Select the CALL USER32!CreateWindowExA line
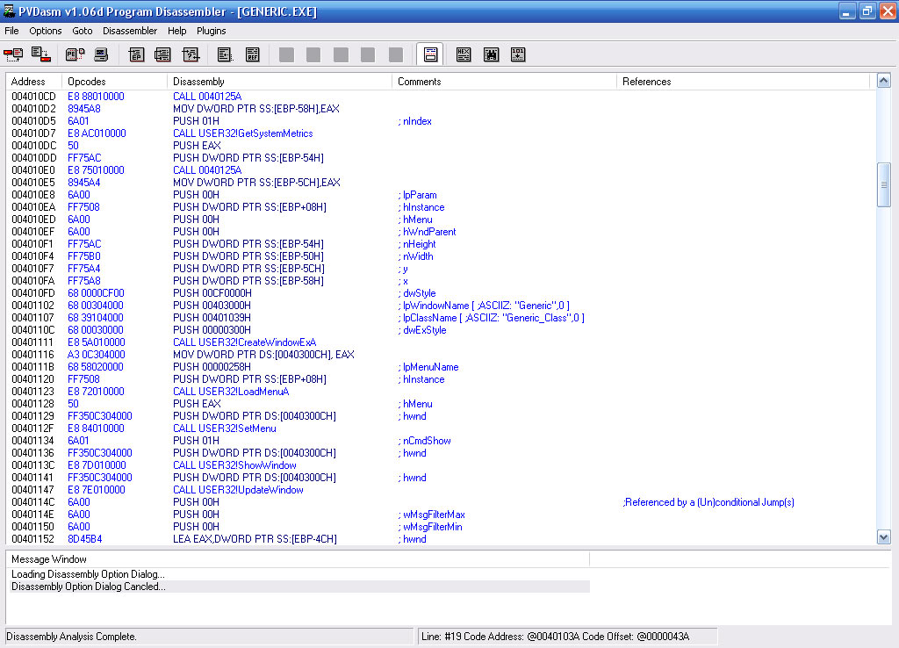 click(x=244, y=342)
